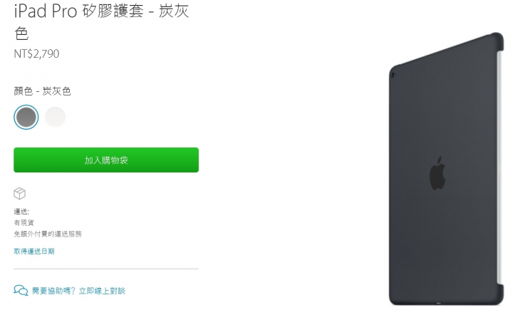The width and height of the screenshot is (513, 310).
Task: Click the 顏色 - 炭灰色 label
Action: 42,91
